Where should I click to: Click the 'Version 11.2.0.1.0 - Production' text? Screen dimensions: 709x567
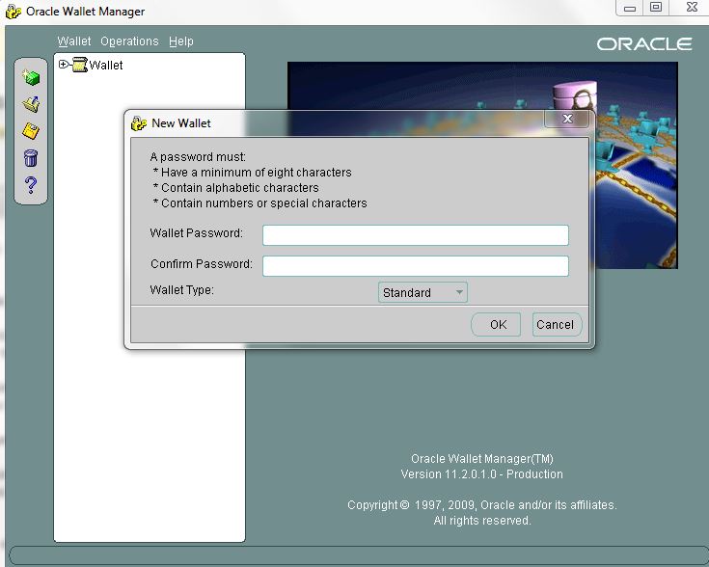(481, 473)
